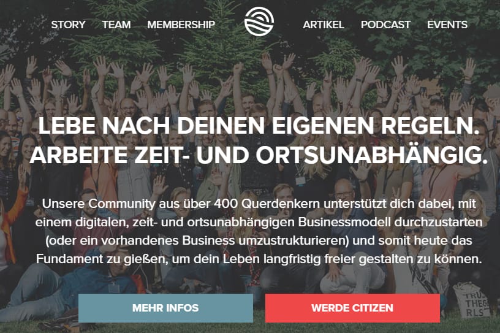Navigate to PODCAST in the header

click(x=385, y=25)
